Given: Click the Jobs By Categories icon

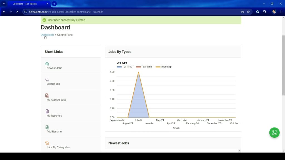Looking at the screenshot, I should click(47, 143).
